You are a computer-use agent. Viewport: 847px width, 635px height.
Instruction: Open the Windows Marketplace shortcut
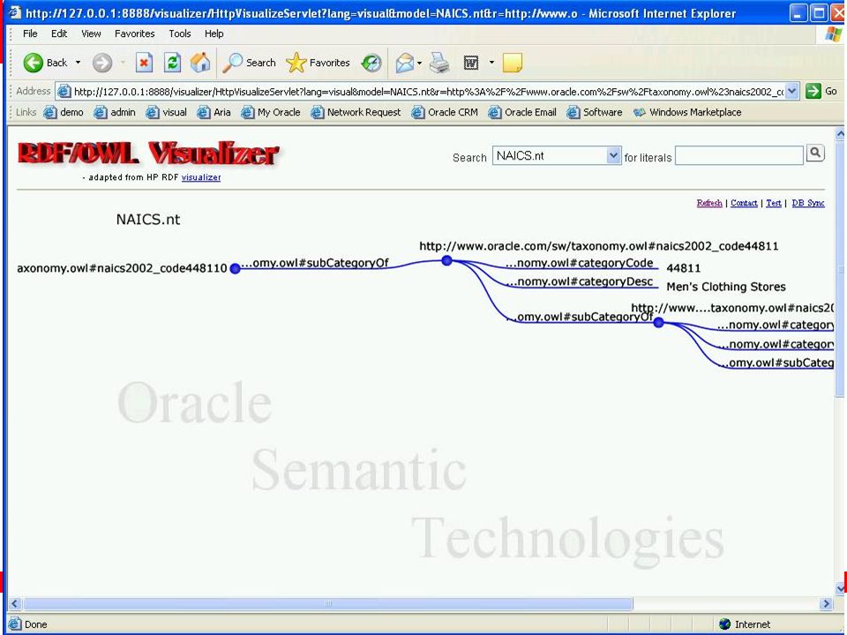point(687,112)
